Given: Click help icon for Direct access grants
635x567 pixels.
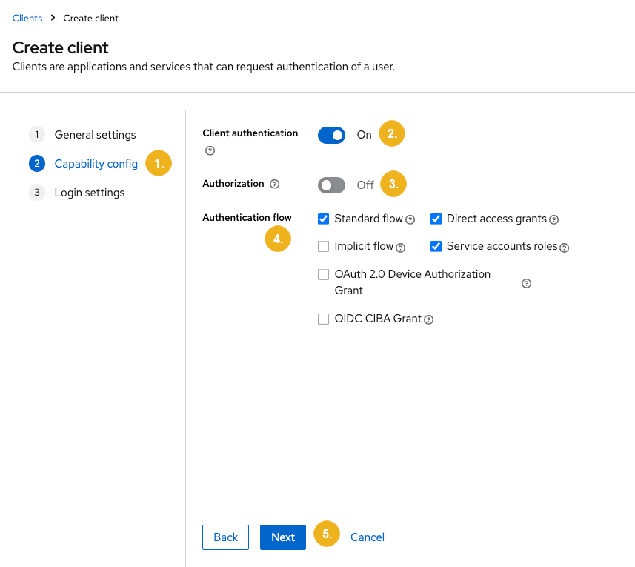Looking at the screenshot, I should pyautogui.click(x=554, y=219).
